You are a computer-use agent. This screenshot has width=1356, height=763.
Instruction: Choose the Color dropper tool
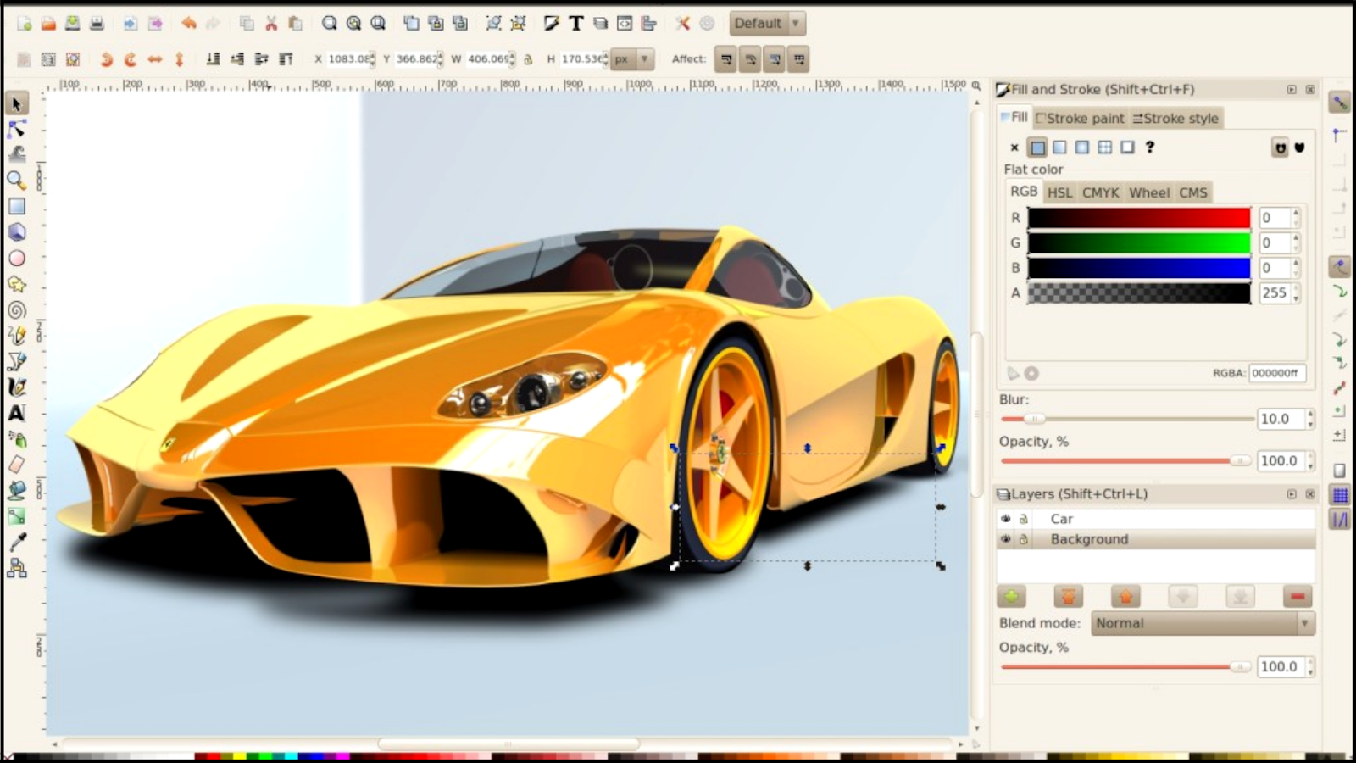16,542
